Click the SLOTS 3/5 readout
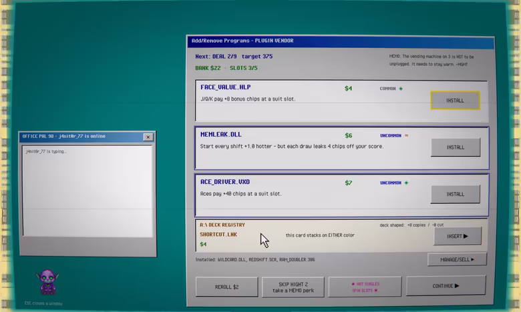Image resolution: width=521 pixels, height=312 pixels. click(x=244, y=68)
